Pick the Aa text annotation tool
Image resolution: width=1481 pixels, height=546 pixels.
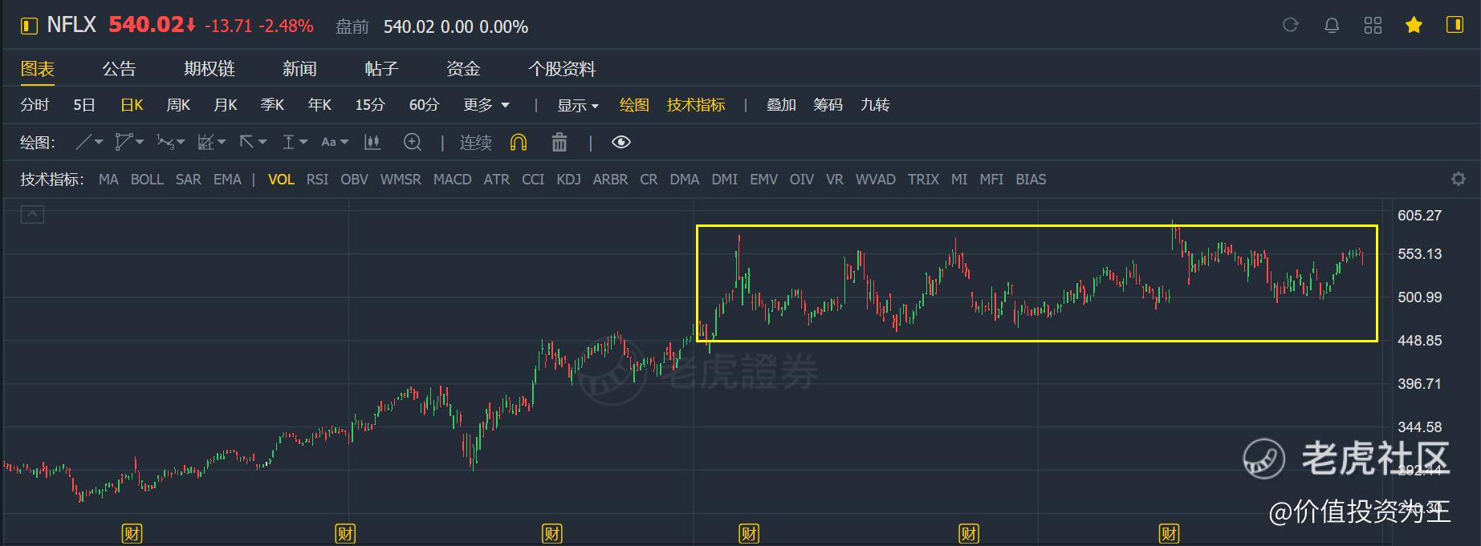(x=334, y=143)
